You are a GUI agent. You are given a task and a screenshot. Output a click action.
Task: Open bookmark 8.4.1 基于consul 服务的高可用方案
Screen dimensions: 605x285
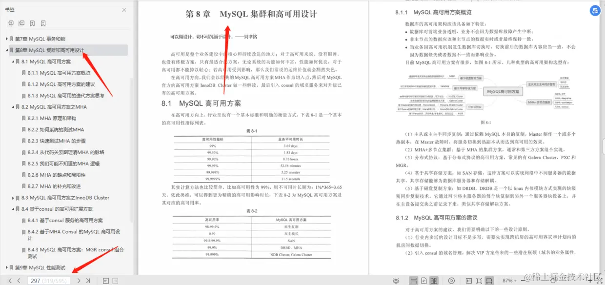(65, 221)
